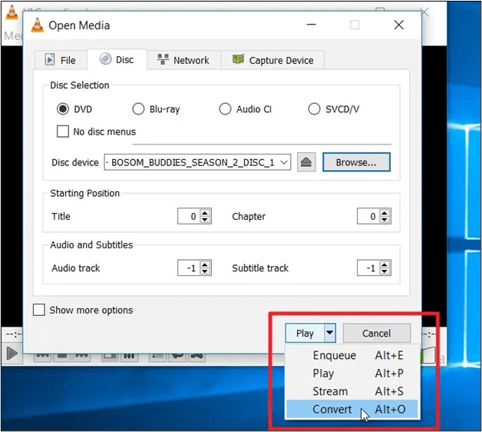482x432 pixels.
Task: Click the Audio track spinner field
Action: [189, 268]
